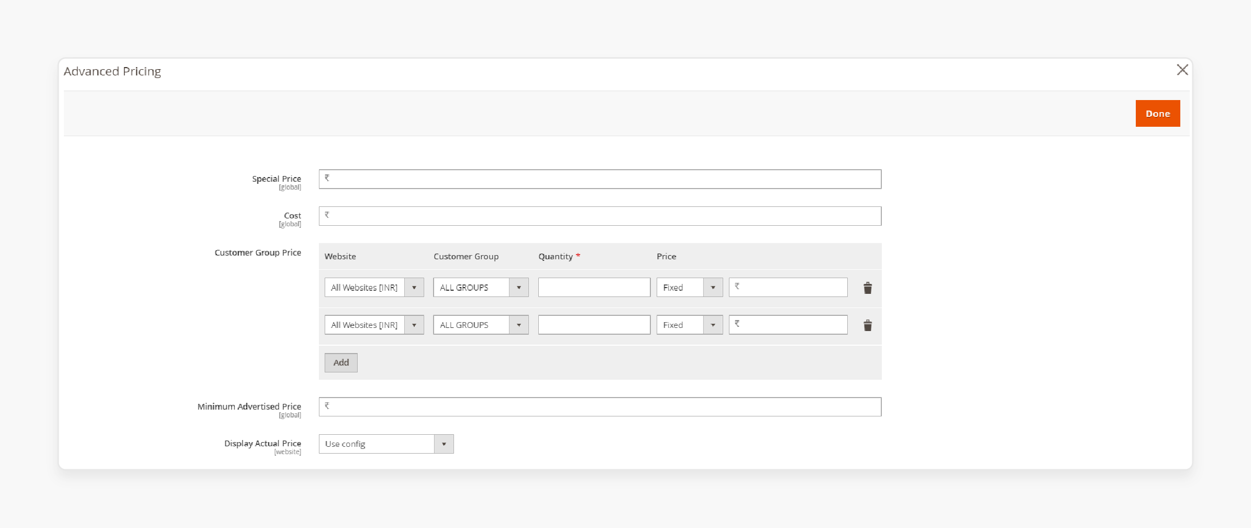Close the Advanced Pricing dialog

[1182, 70]
